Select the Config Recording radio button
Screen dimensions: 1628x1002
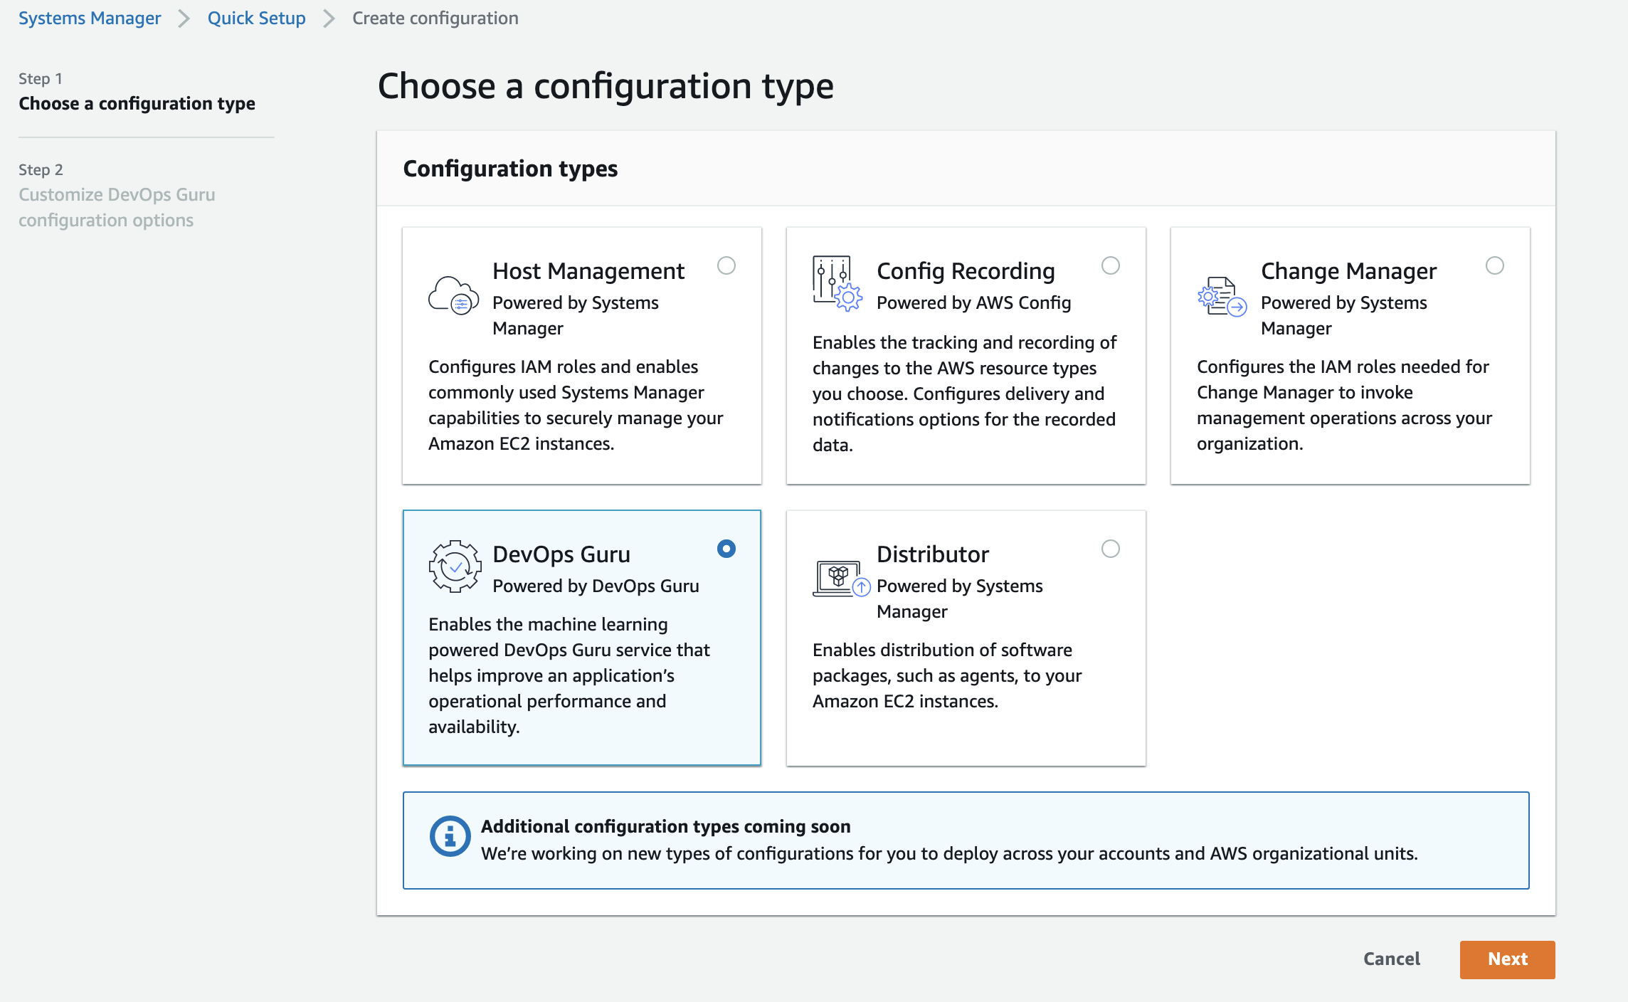(x=1111, y=266)
